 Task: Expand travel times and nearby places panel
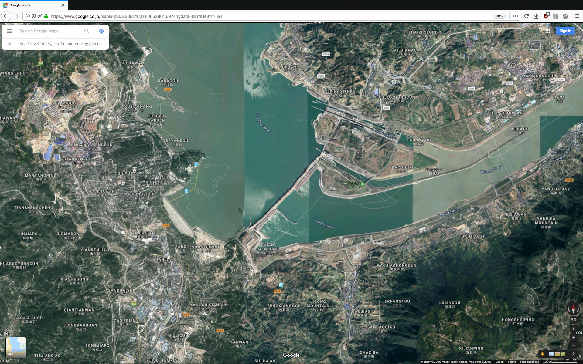10,44
